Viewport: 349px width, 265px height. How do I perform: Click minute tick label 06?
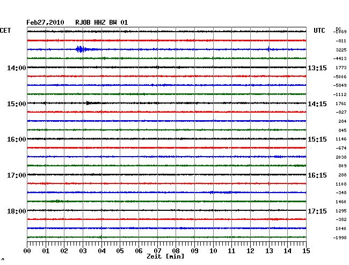tap(139, 251)
